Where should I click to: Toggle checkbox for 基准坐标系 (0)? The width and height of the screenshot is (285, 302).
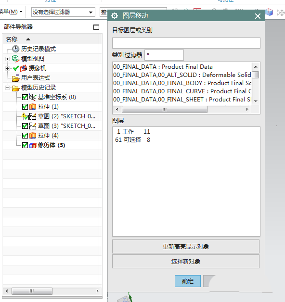pyautogui.click(x=25, y=97)
